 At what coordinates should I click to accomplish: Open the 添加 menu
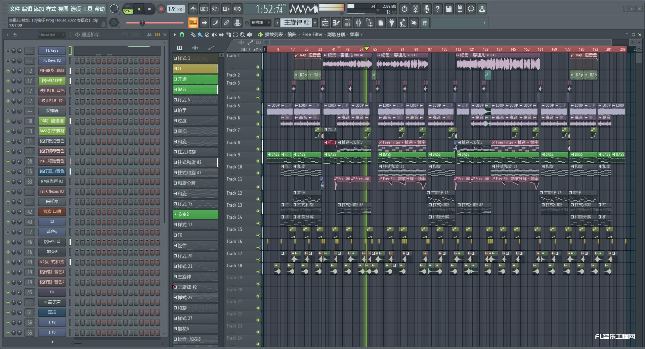[39, 9]
